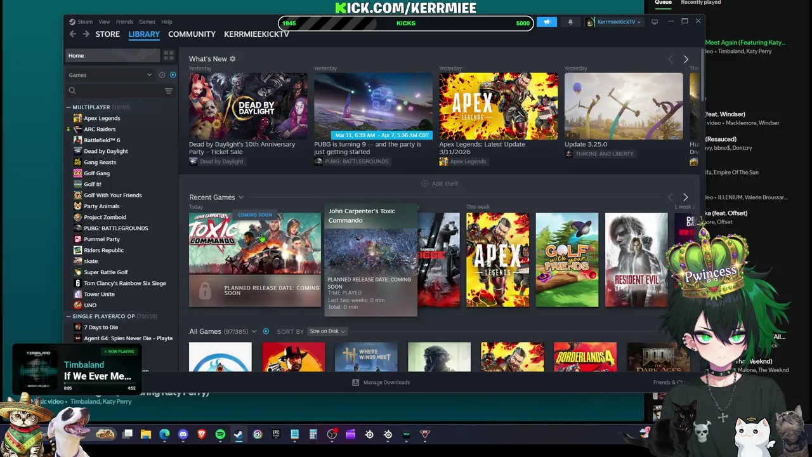Image resolution: width=812 pixels, height=457 pixels.
Task: Open the Games menu
Action: pos(147,22)
